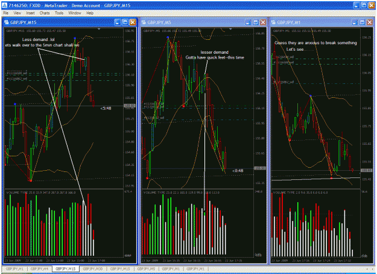This screenshot has height=274, width=377.
Task: Select the 'Less demand..lol' text annotation
Action: [x=39, y=39]
